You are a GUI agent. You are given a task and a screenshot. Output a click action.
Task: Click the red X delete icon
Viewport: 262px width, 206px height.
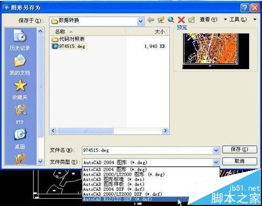(x=181, y=20)
